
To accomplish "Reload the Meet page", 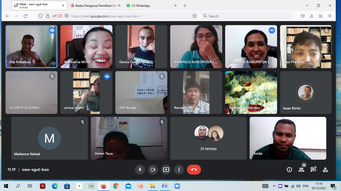I will click(26, 16).
